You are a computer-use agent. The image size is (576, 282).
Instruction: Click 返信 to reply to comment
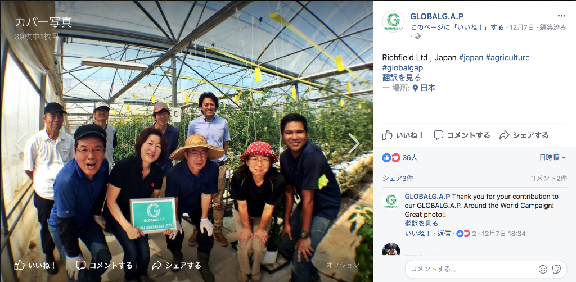[x=443, y=234]
